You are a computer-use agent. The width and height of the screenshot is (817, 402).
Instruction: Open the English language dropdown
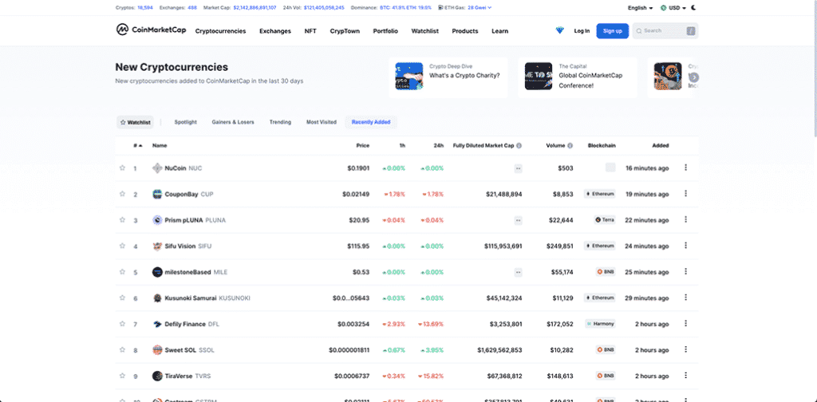tap(641, 8)
